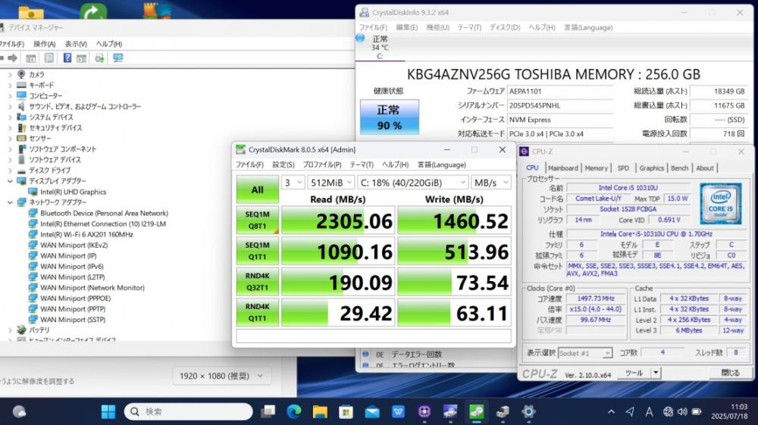Screen dimensions: 758x425
Task: Switch to the Graphics tab in CPU-Z
Action: pyautogui.click(x=651, y=168)
